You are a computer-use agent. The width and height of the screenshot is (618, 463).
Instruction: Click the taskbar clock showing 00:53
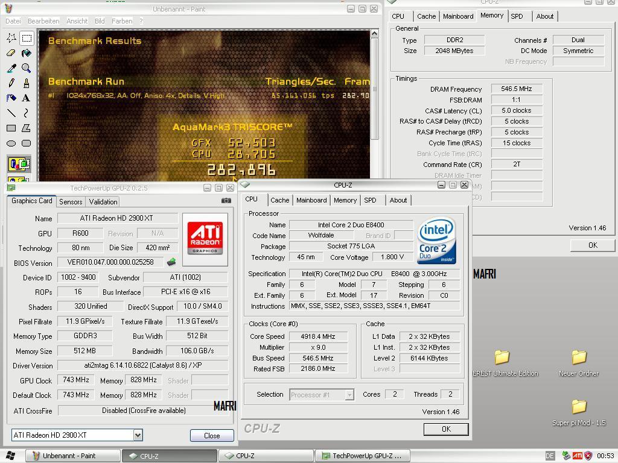tap(605, 456)
